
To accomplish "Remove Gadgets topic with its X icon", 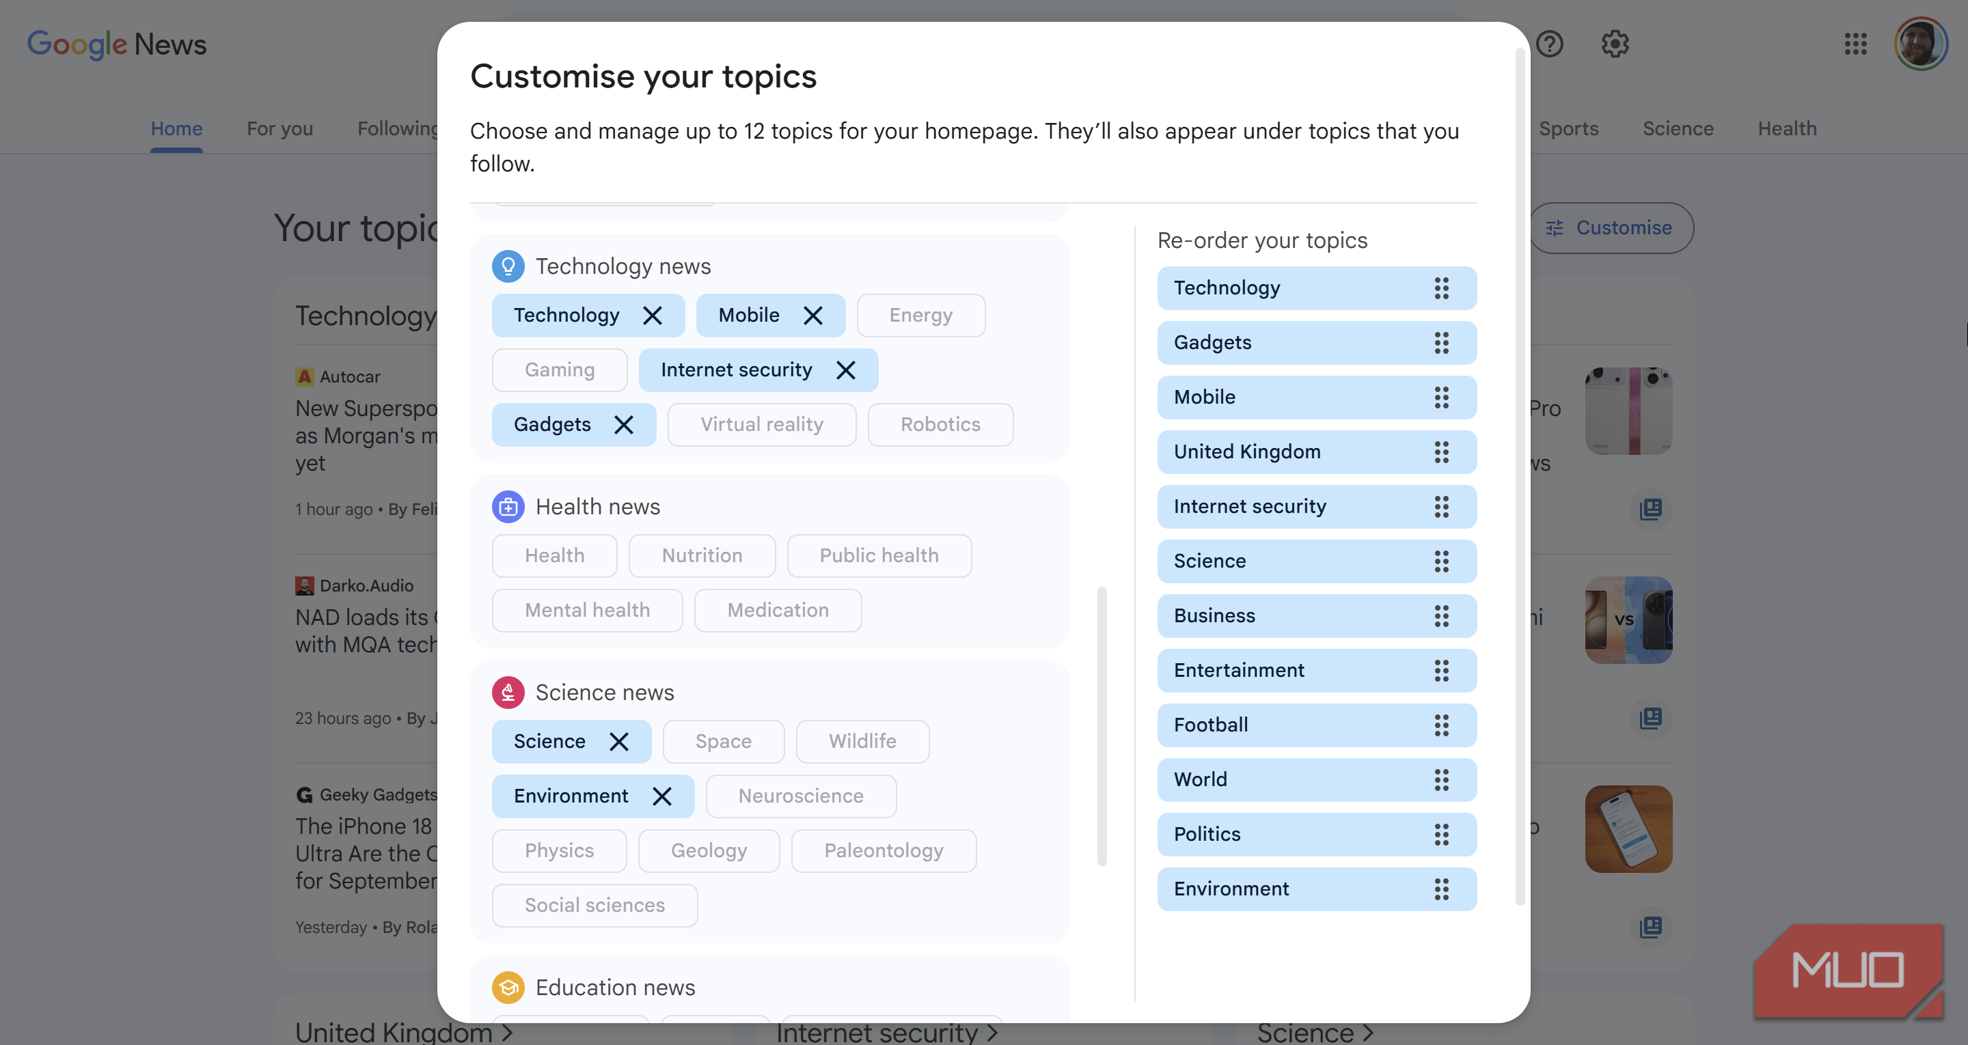I will pos(624,425).
